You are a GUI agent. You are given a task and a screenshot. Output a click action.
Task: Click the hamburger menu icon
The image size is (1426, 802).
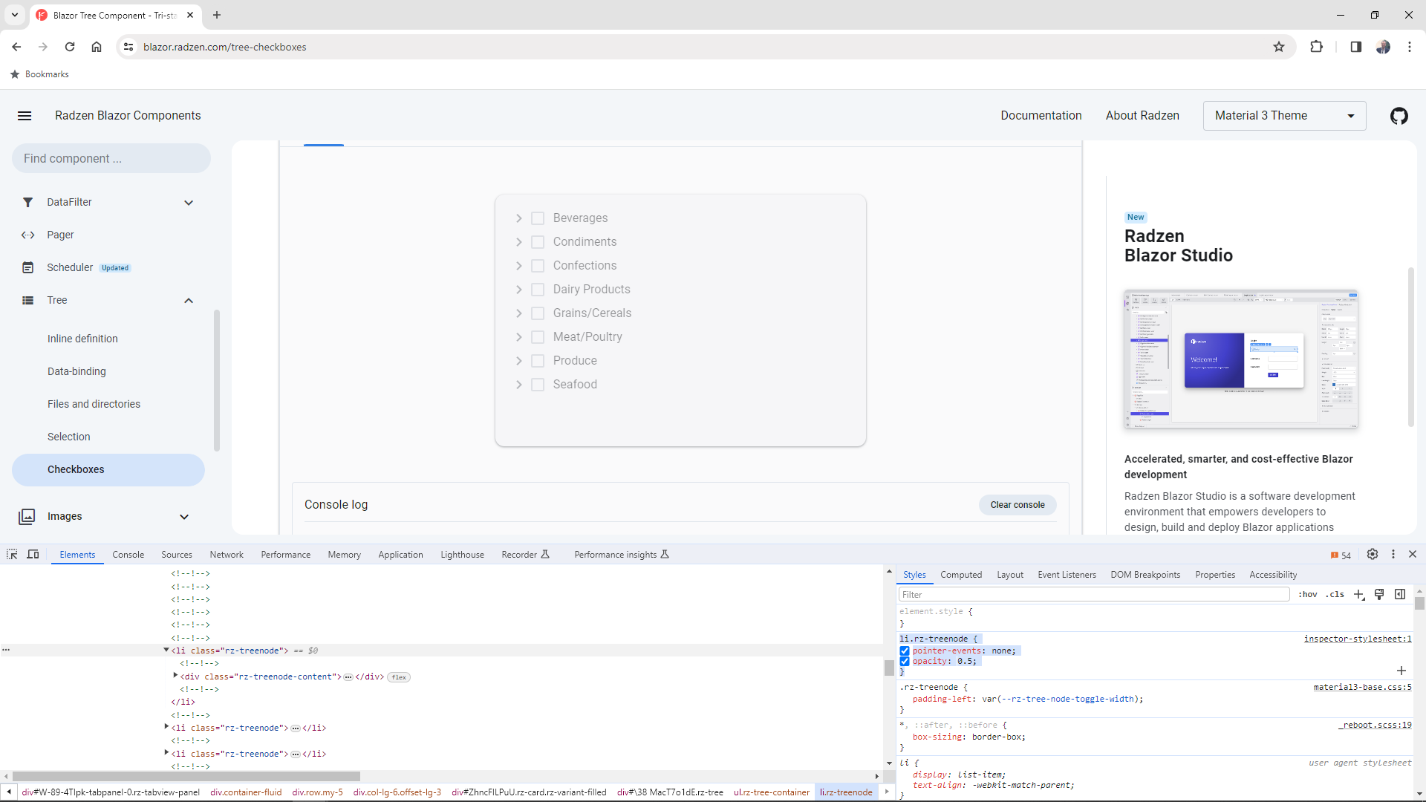pyautogui.click(x=25, y=116)
